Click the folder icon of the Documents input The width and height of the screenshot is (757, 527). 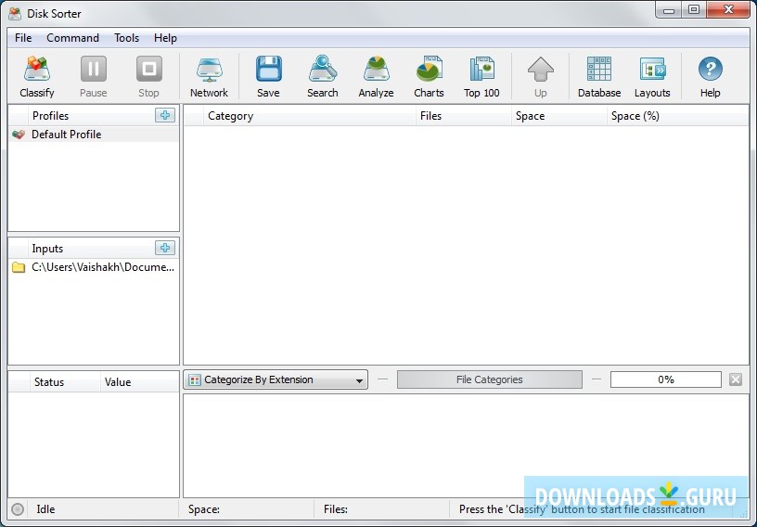coord(19,267)
